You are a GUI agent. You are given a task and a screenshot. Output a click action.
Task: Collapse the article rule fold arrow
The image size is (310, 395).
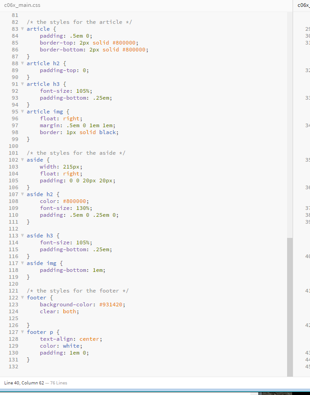pos(22,29)
